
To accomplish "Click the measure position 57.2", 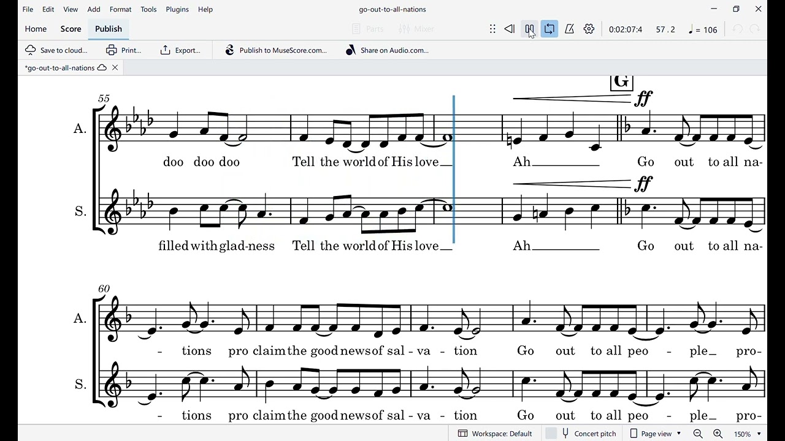I will tap(665, 29).
